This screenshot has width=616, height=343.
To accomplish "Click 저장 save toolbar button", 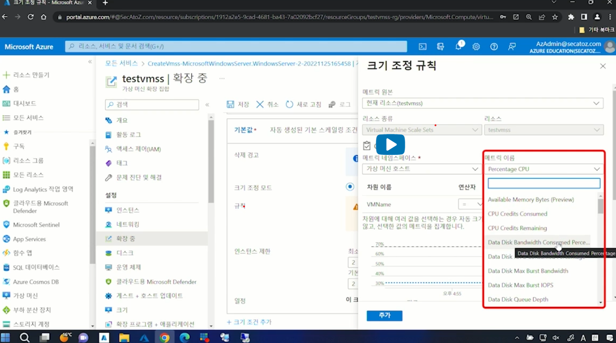I will (238, 105).
